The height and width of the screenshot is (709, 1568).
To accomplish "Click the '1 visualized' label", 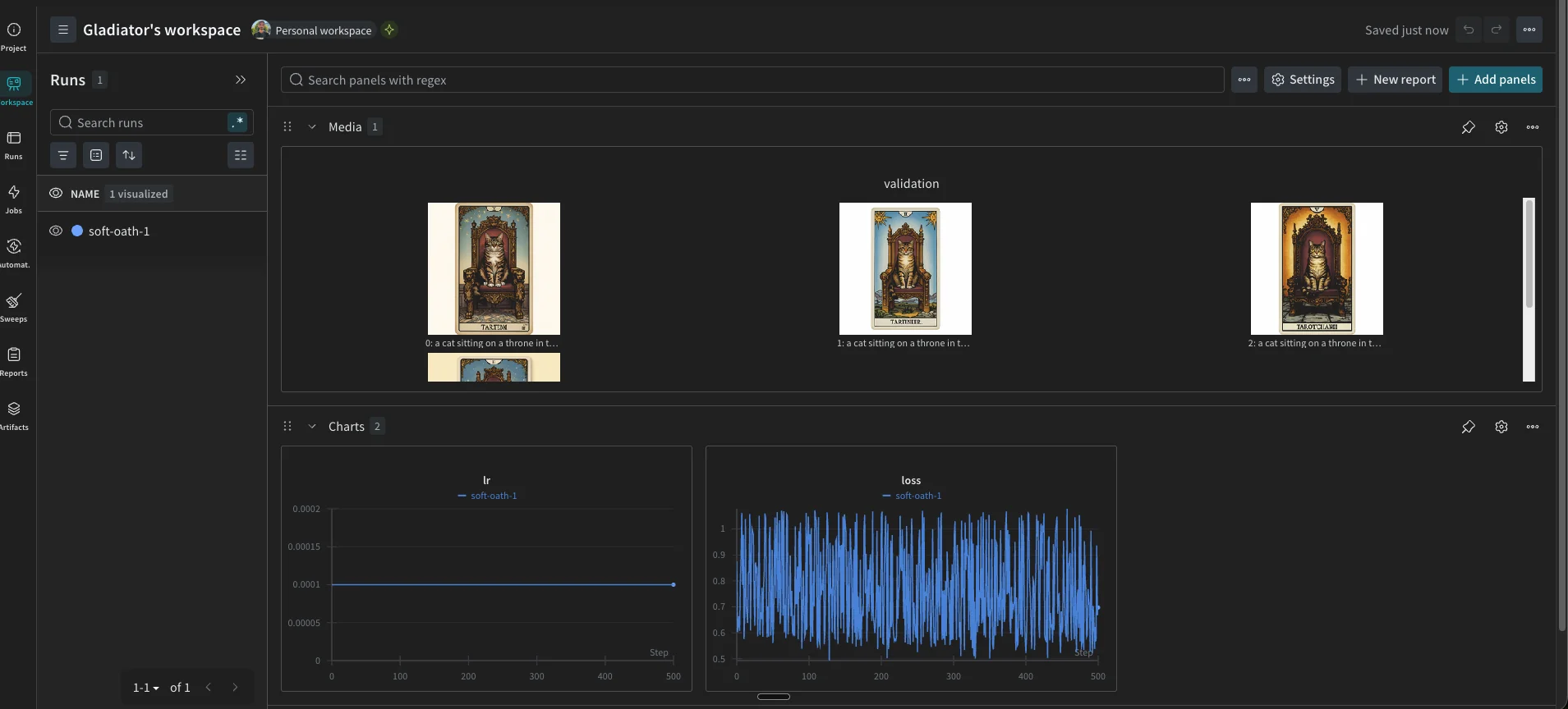I will point(139,194).
